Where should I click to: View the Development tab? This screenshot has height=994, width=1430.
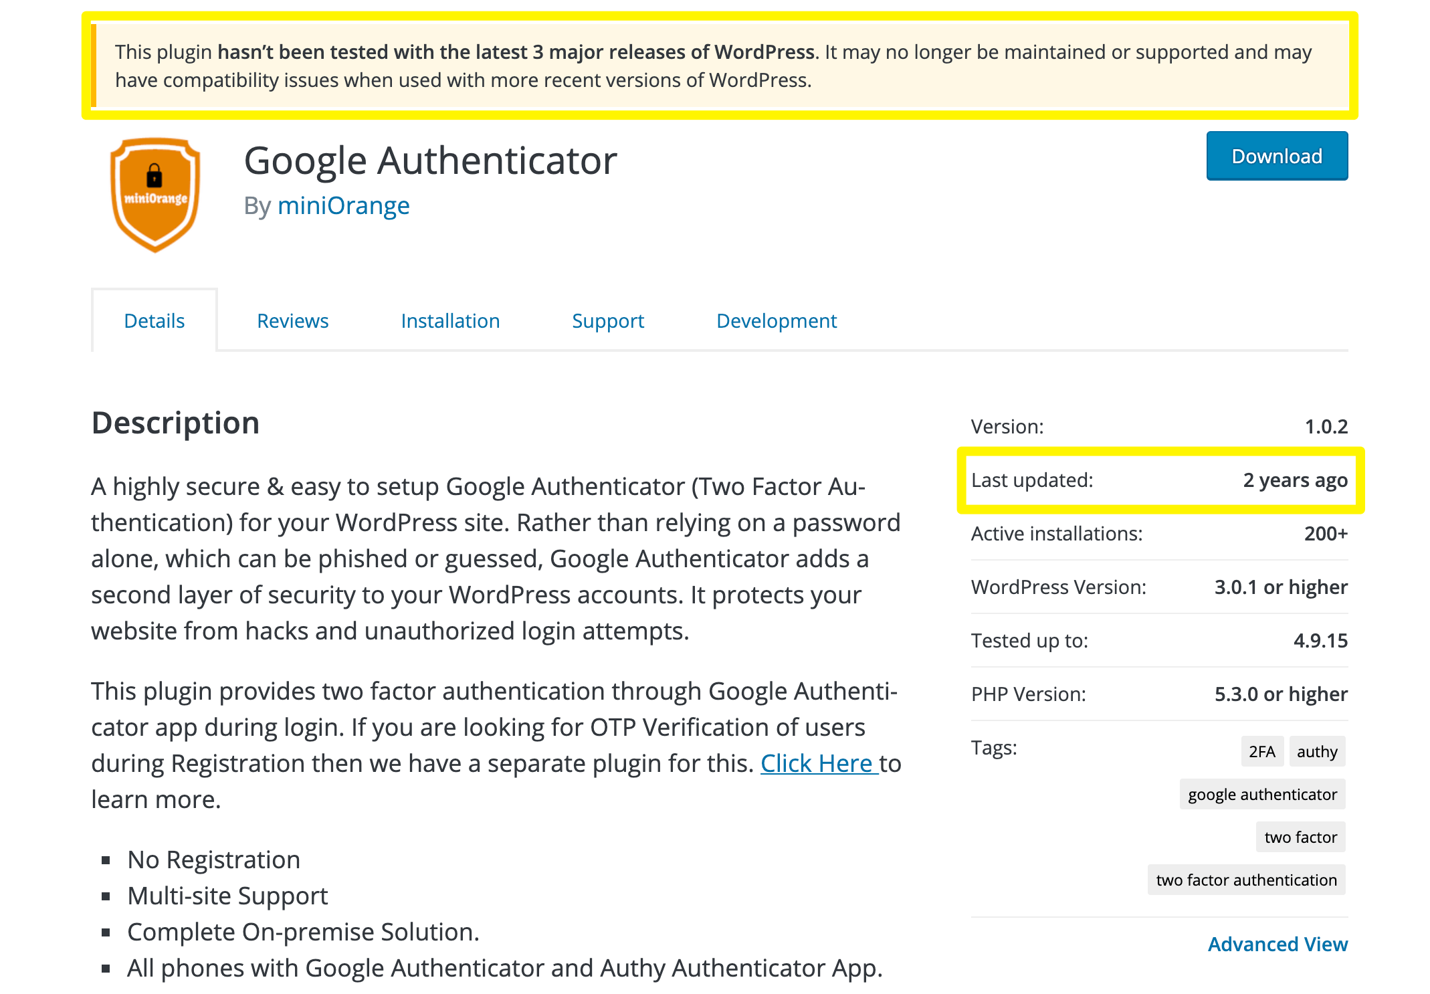coord(777,321)
